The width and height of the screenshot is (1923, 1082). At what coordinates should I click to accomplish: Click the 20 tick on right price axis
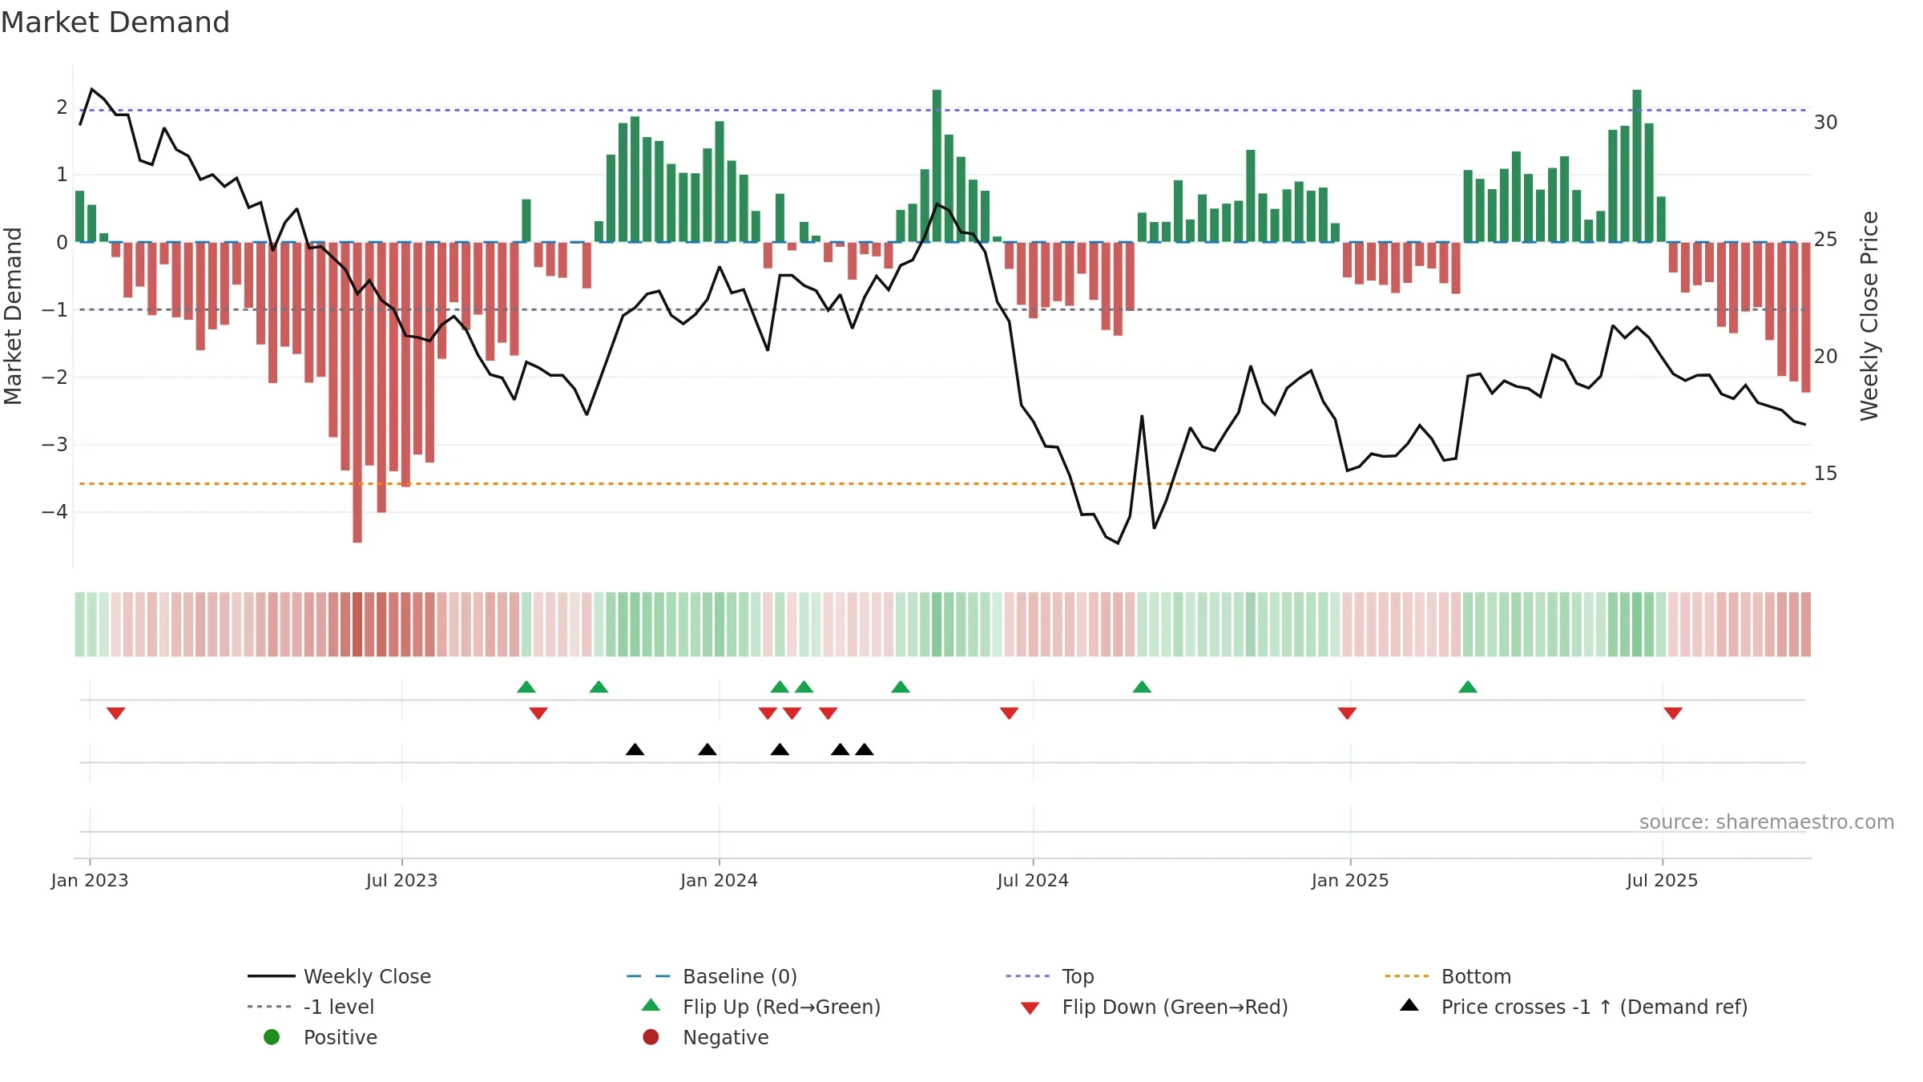point(1826,357)
